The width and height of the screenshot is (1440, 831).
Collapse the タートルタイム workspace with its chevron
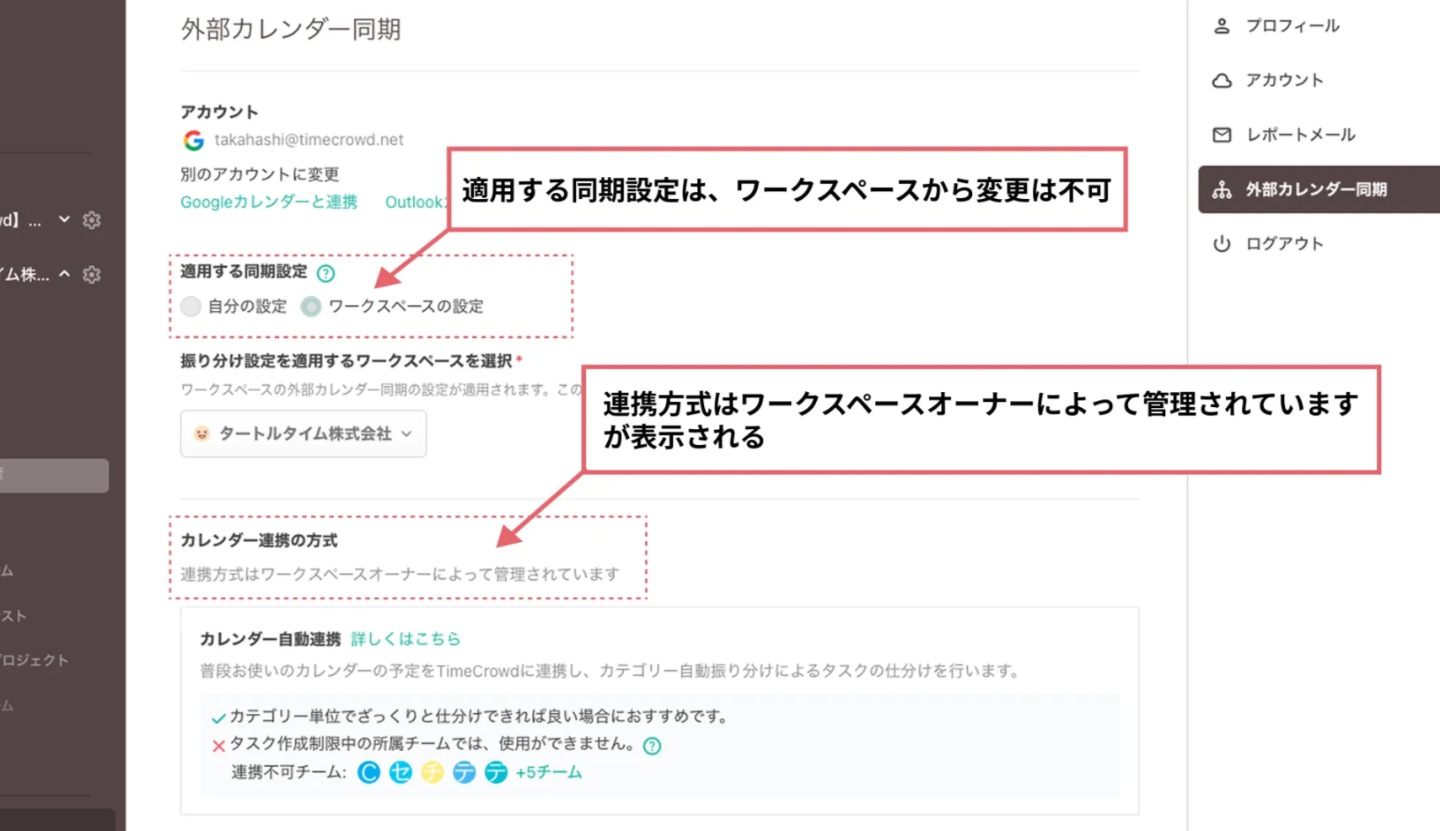tap(63, 274)
